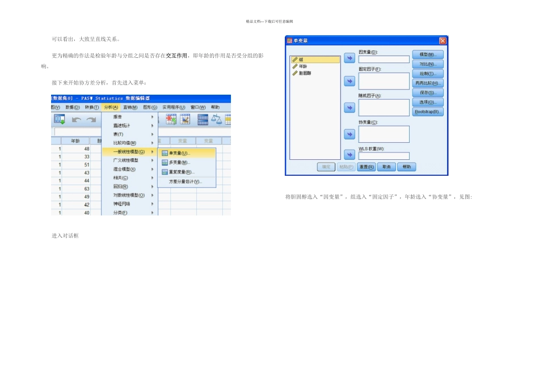This screenshot has height=381, width=539.
Task: Click the 多变量(M) submenu icon
Action: (x=165, y=163)
